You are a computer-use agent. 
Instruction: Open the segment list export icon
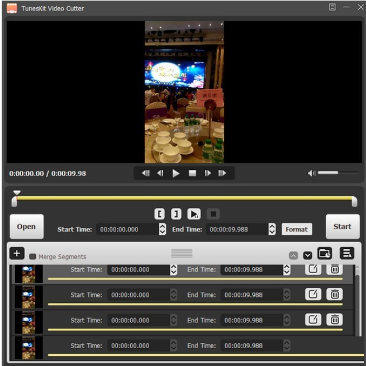pyautogui.click(x=347, y=253)
